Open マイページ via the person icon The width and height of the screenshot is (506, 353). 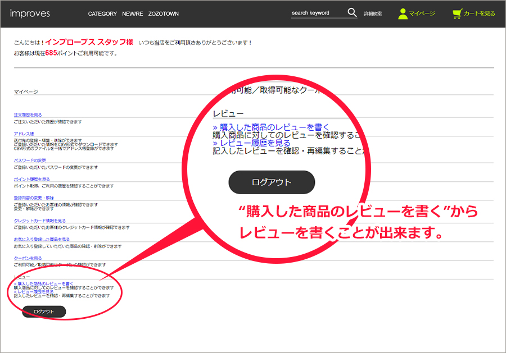pos(403,13)
